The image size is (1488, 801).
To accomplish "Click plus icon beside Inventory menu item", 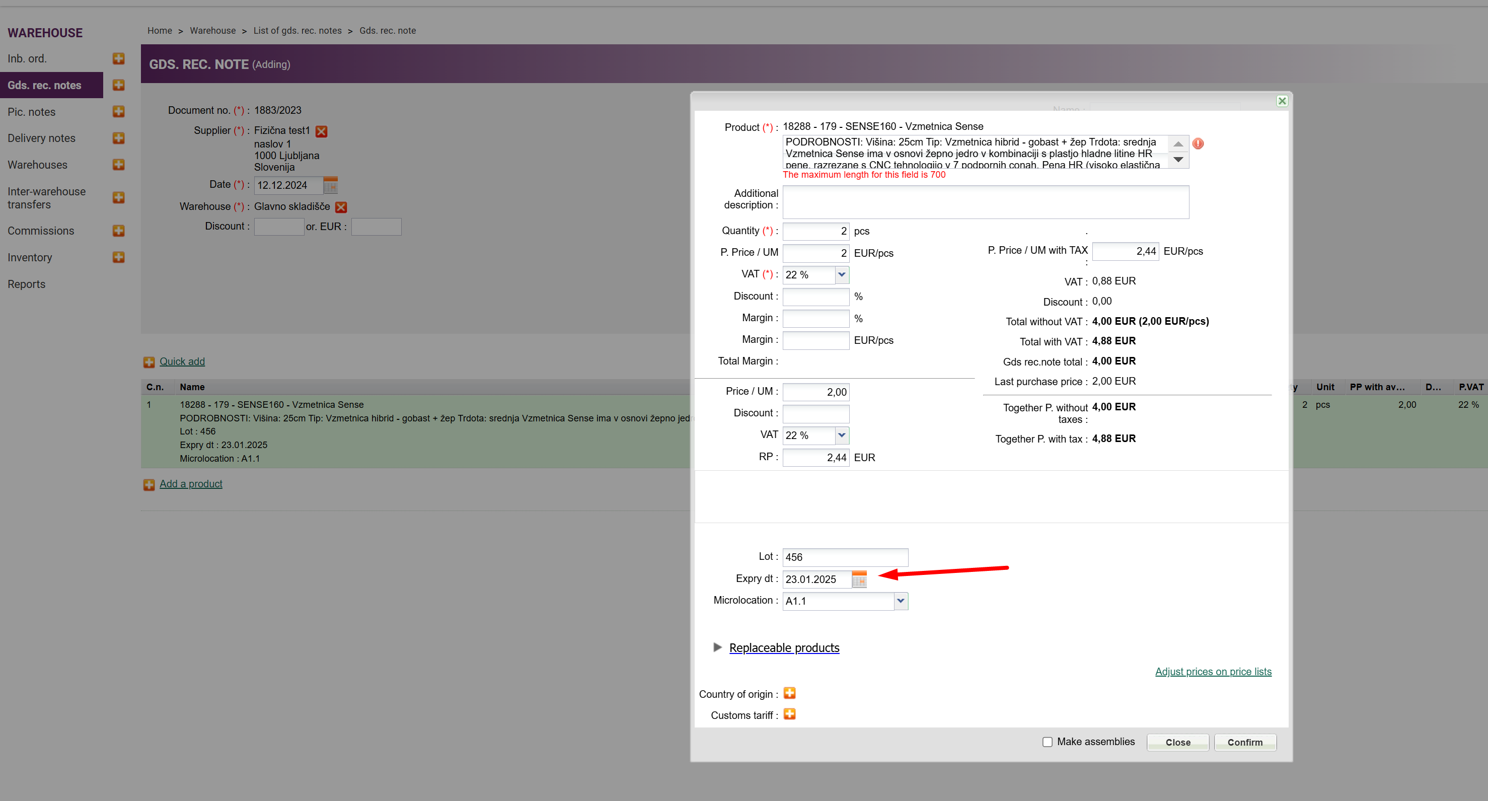I will coord(118,257).
